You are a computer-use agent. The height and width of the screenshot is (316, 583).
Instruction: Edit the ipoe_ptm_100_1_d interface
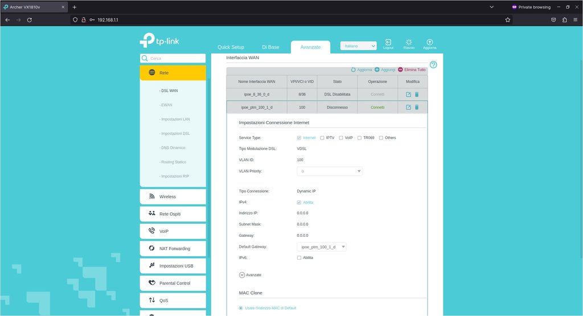pyautogui.click(x=408, y=107)
